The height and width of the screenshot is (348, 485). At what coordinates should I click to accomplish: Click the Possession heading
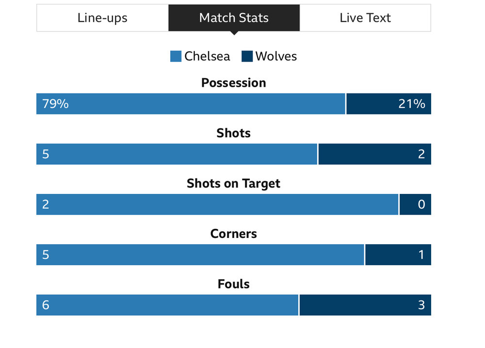(234, 83)
